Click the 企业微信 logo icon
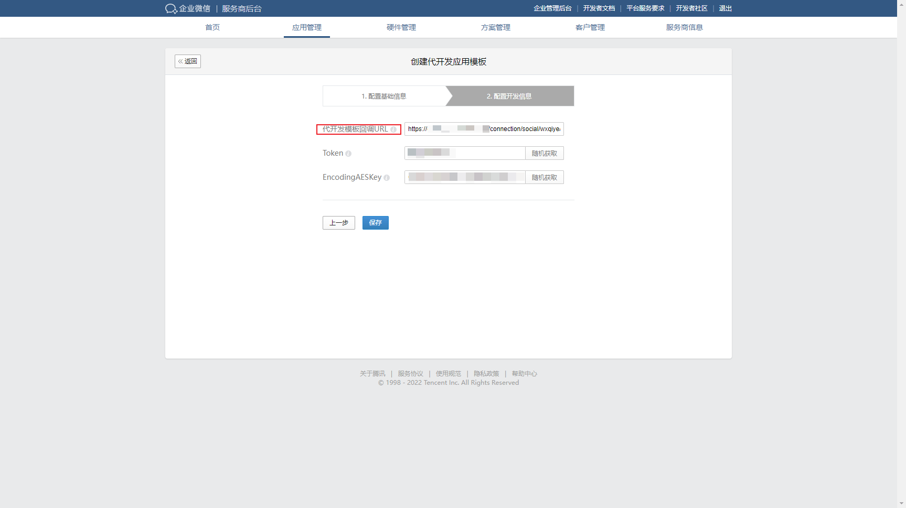Viewport: 906px width, 508px height. coord(171,9)
